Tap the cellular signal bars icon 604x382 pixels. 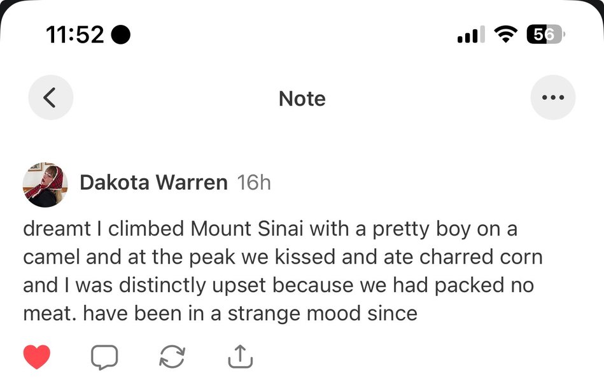[471, 34]
